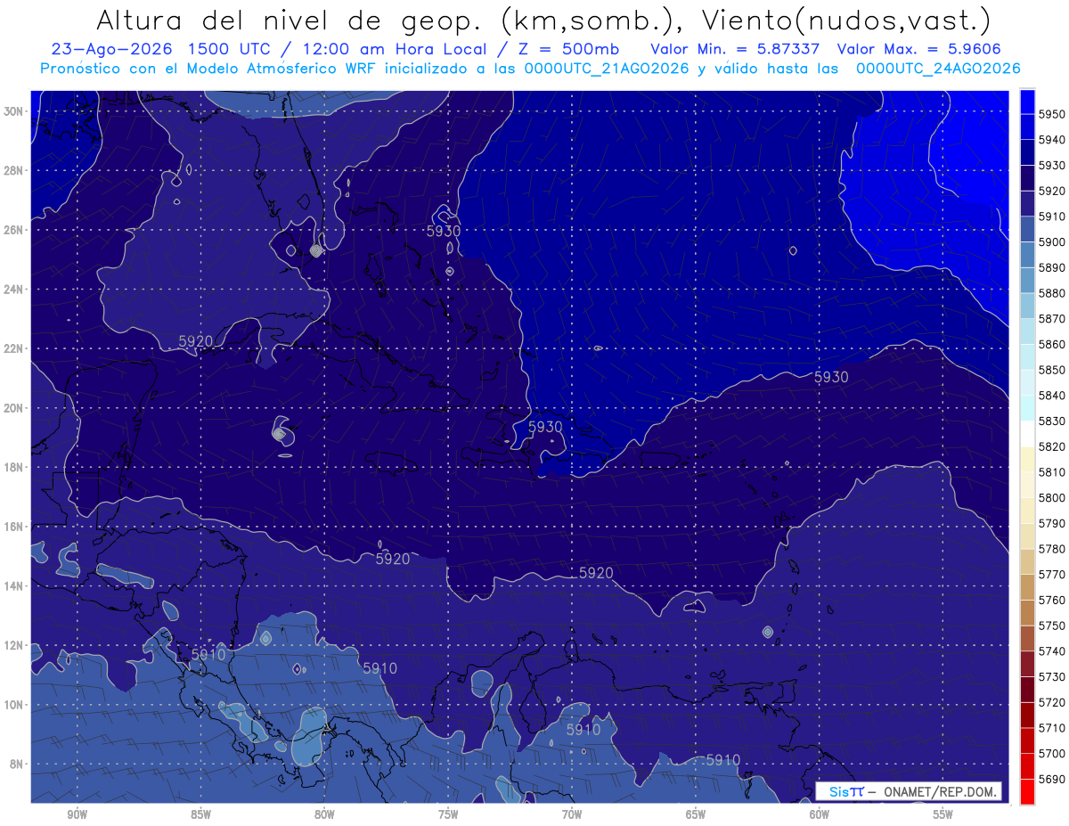Screen dimensions: 1069x826
Task: Click the 75W longitude axis label
Action: click(x=448, y=815)
